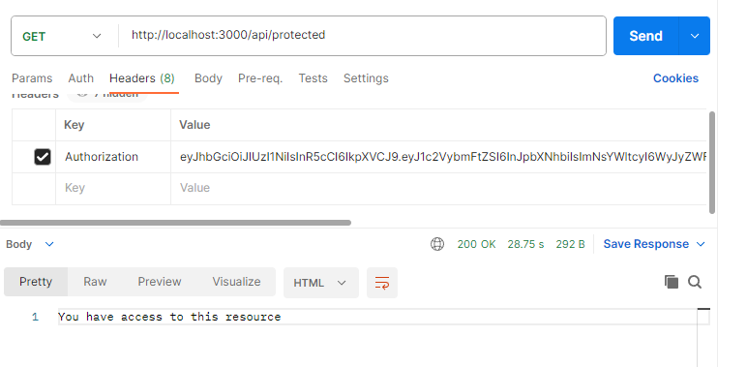Open the GET method dropdown
The width and height of the screenshot is (747, 367).
[62, 36]
